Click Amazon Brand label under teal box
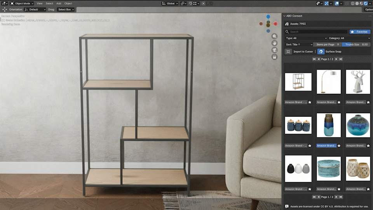Image resolution: width=373 pixels, height=210 pixels. point(326,189)
